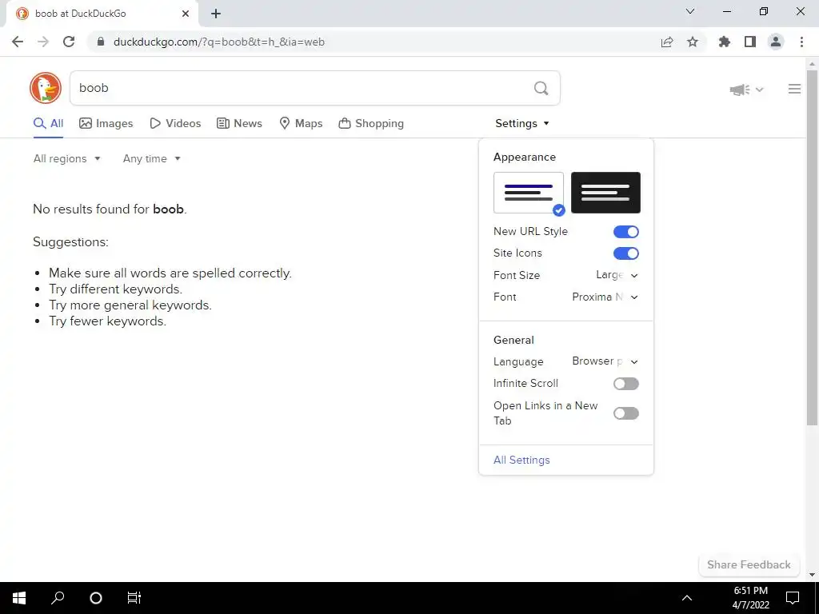Open Chrome profile avatar

point(776,42)
